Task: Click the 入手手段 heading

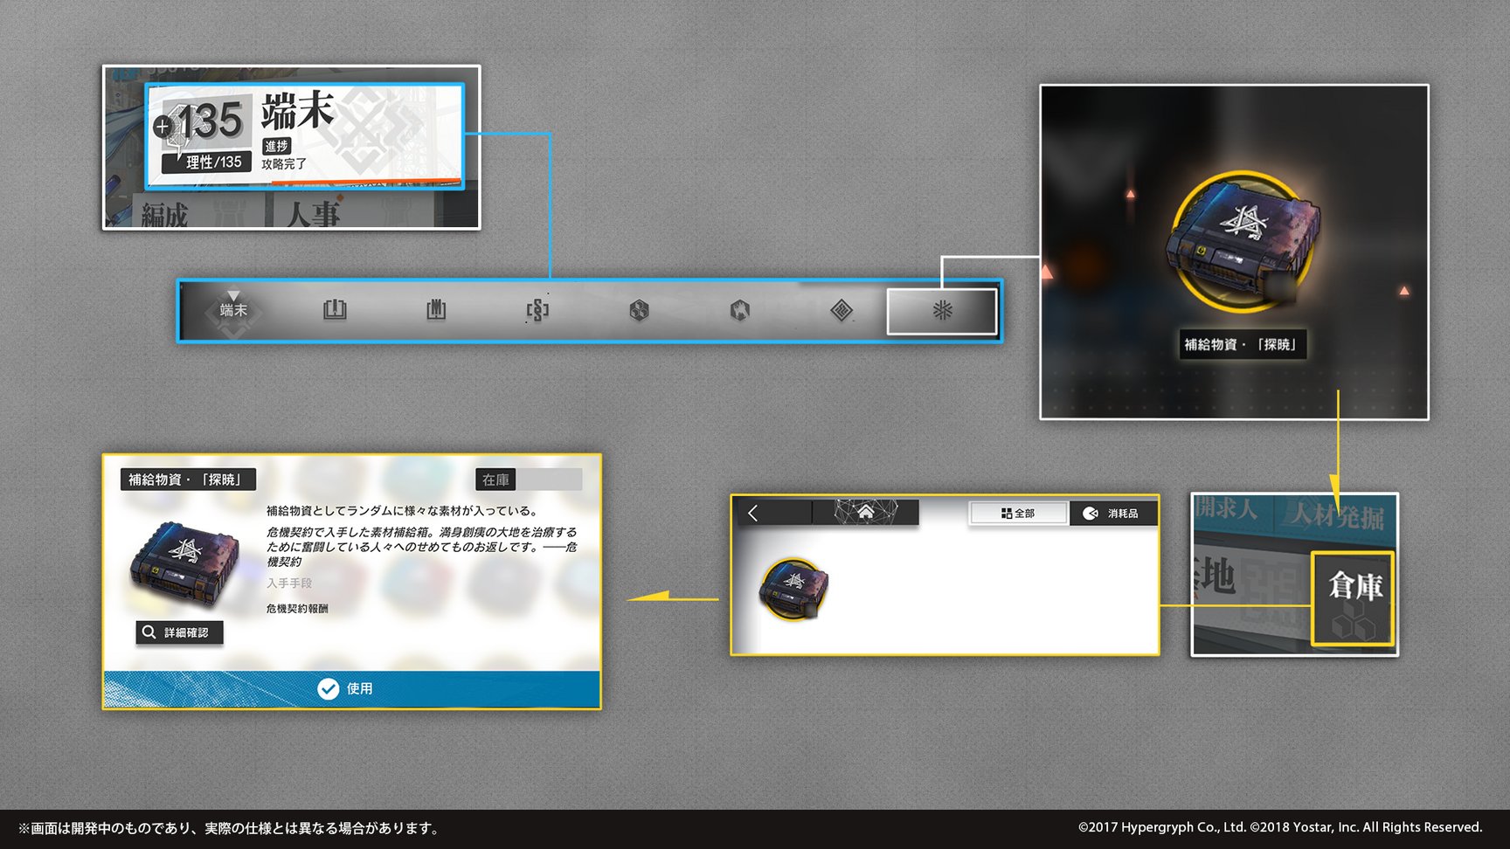Action: [289, 583]
